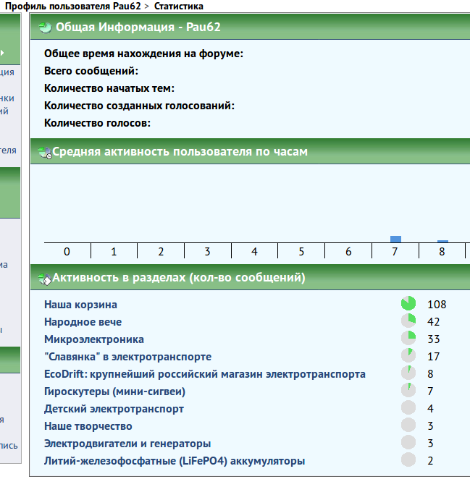The height and width of the screenshot is (487, 470).
Task: Click pie icon in the "Славянка" row
Action: [408, 356]
